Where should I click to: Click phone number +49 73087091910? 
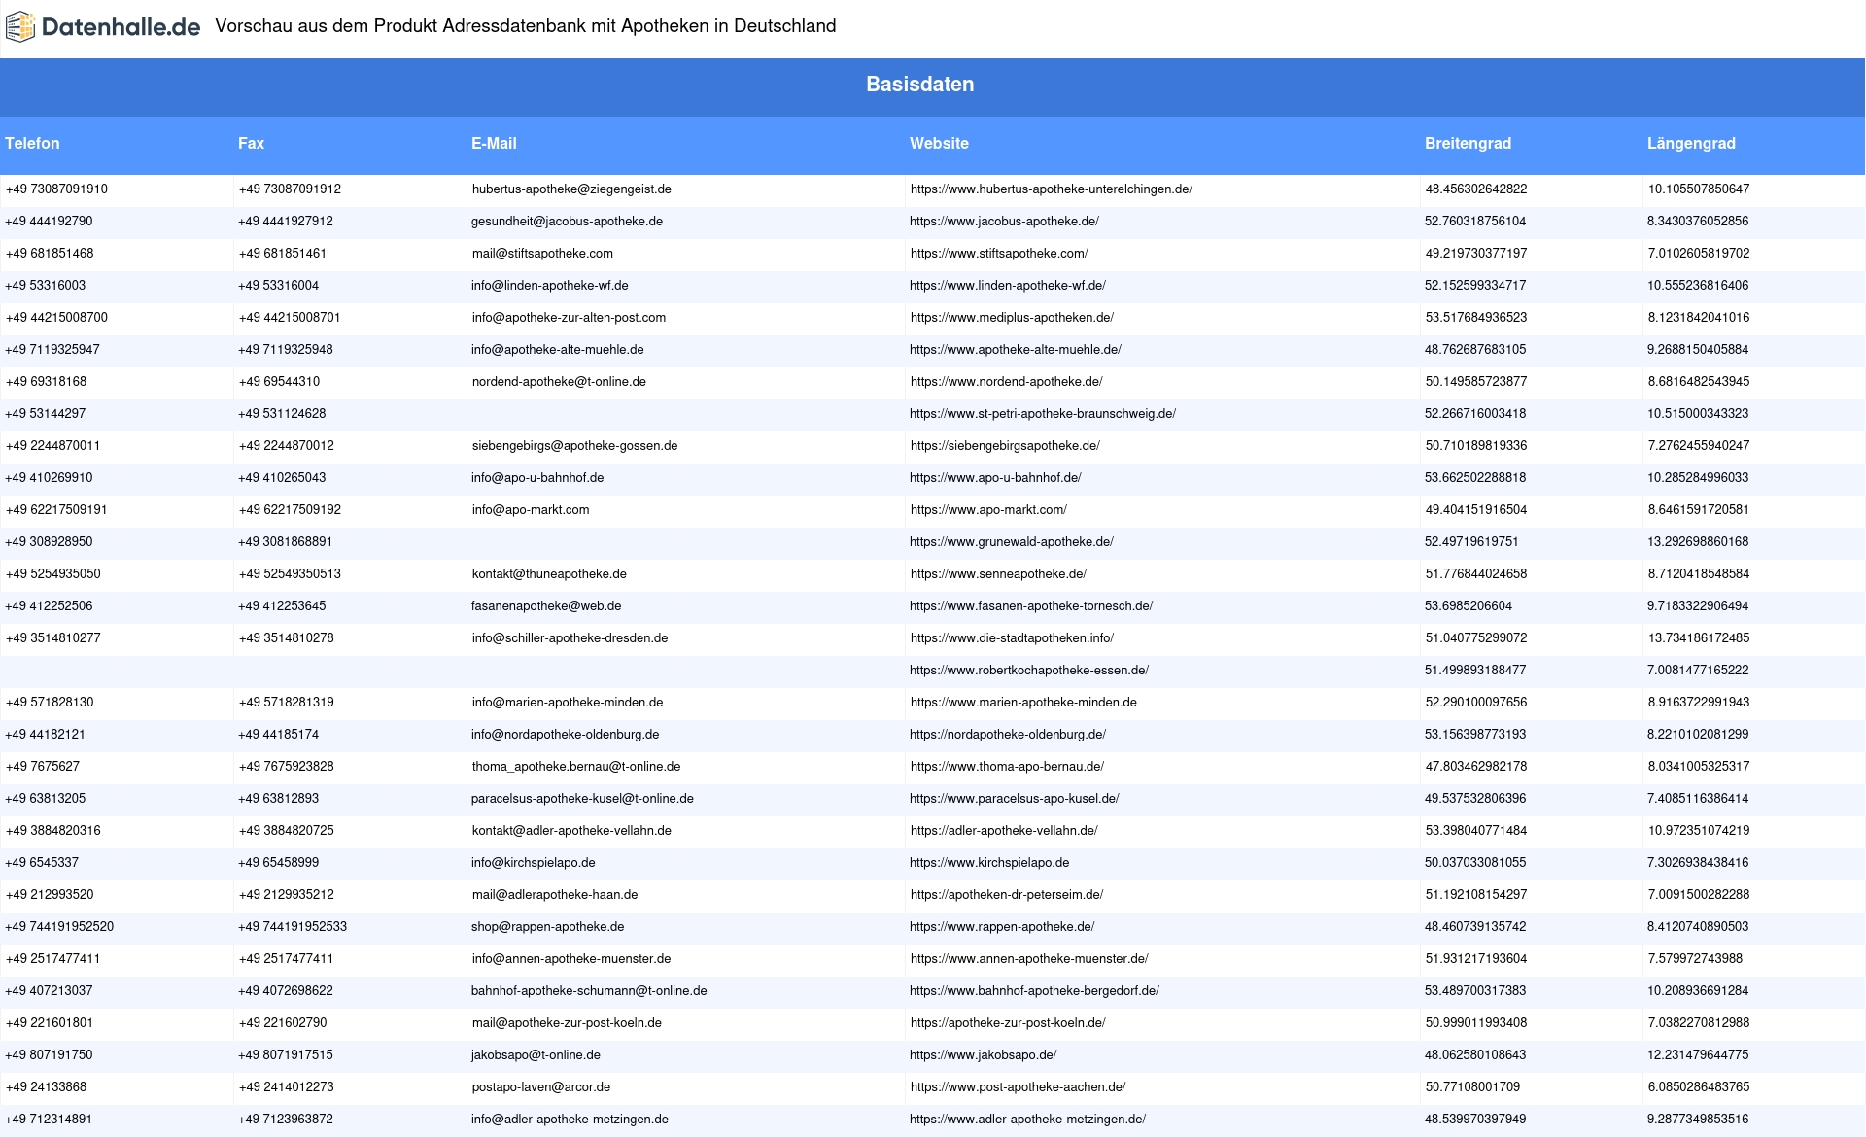tap(56, 189)
